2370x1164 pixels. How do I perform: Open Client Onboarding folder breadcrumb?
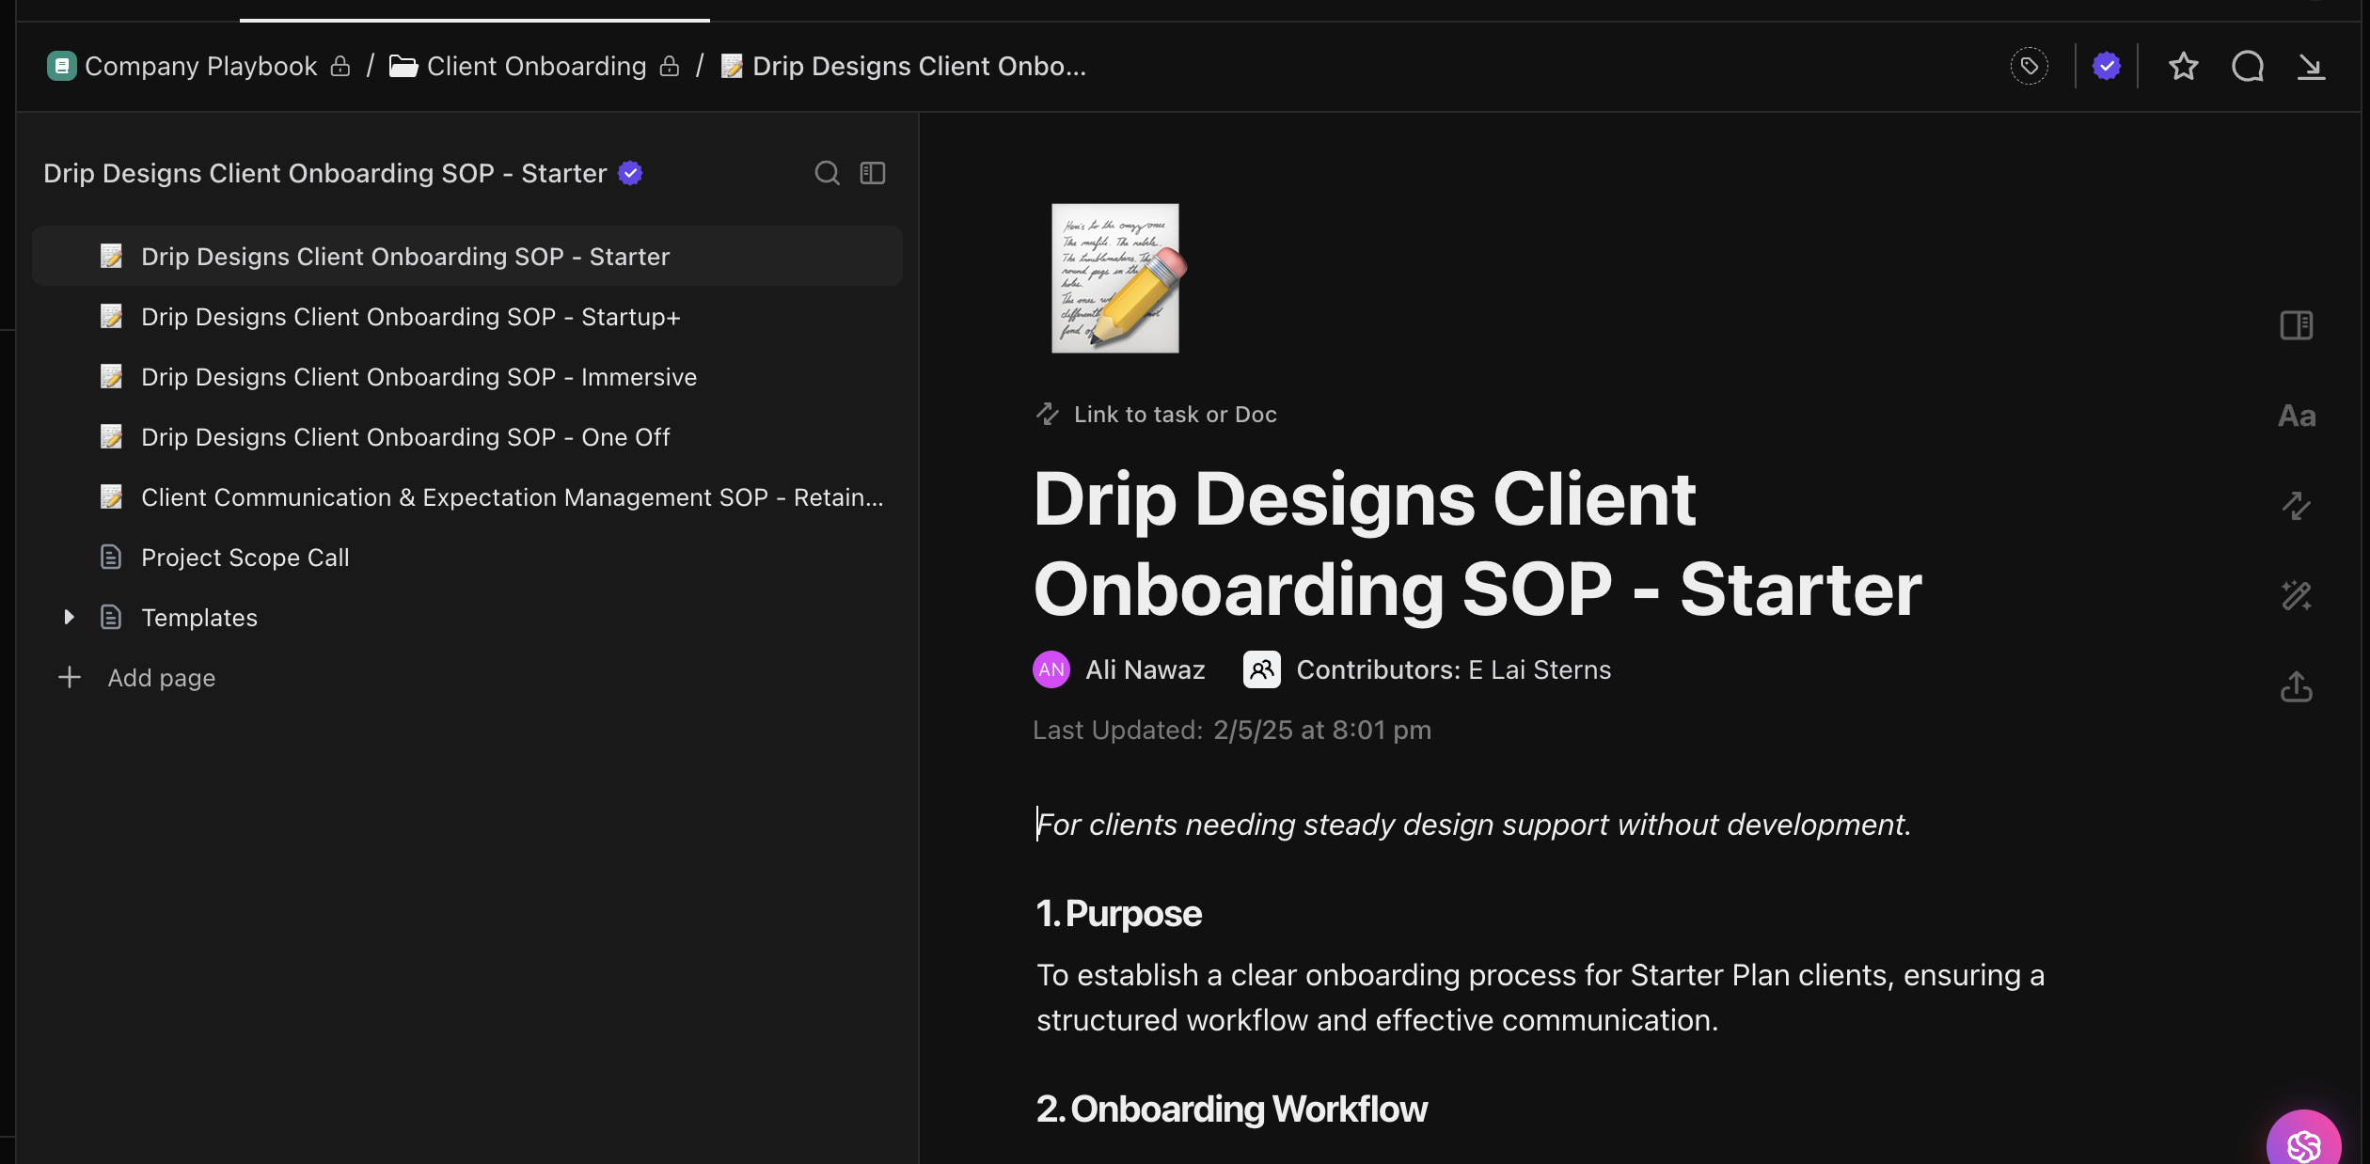(536, 66)
